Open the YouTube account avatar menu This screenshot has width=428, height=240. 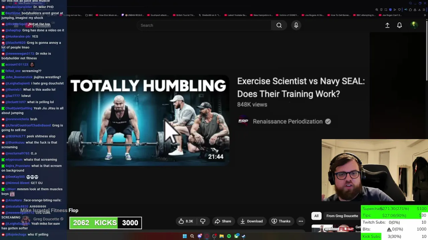414,25
